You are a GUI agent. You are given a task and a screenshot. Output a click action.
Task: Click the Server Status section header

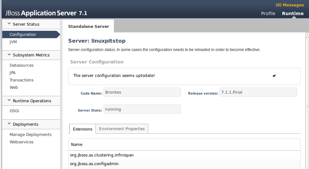pyautogui.click(x=31, y=24)
